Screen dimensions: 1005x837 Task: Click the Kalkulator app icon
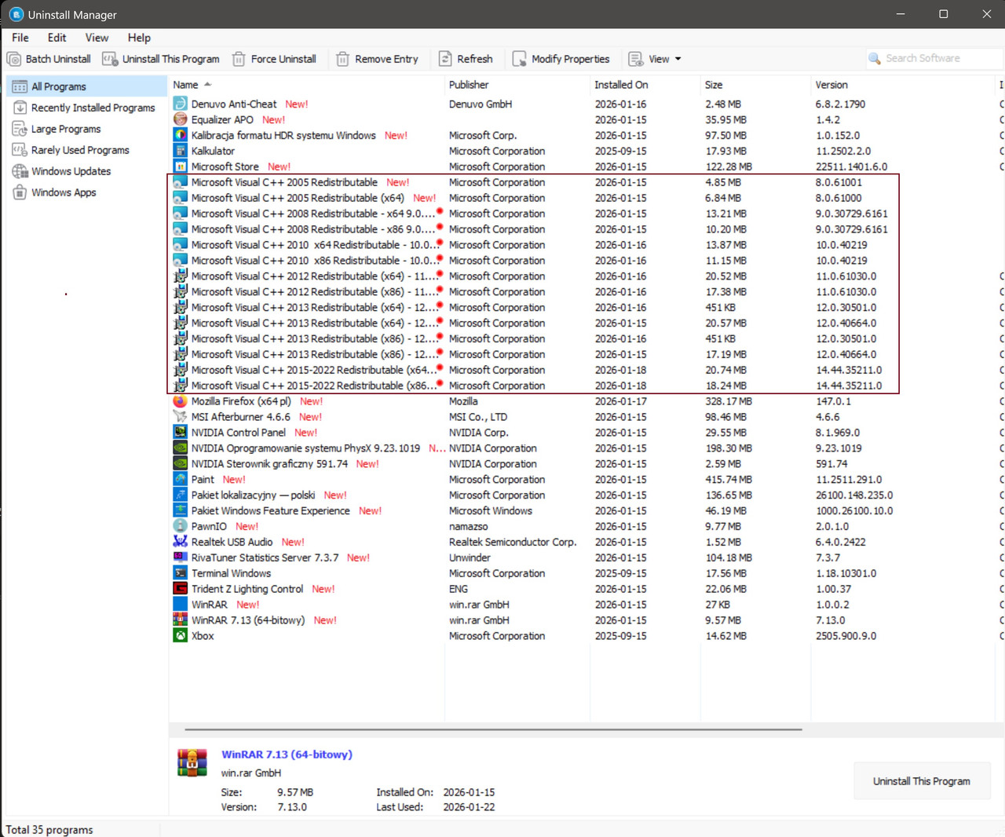[180, 151]
